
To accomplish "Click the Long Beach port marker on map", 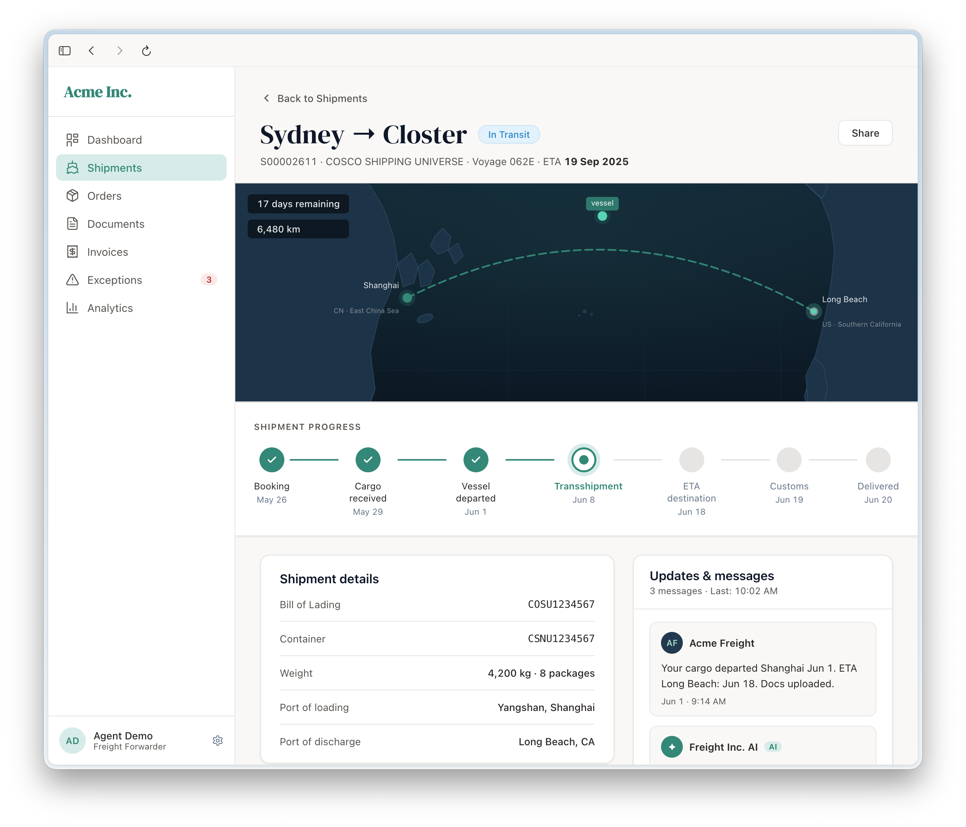I will 814,311.
